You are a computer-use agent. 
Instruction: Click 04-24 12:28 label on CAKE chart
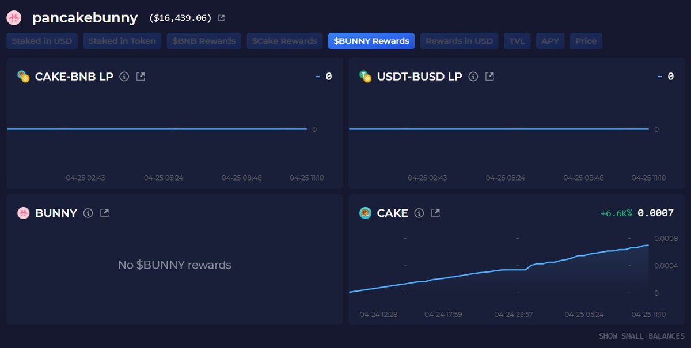(x=378, y=315)
